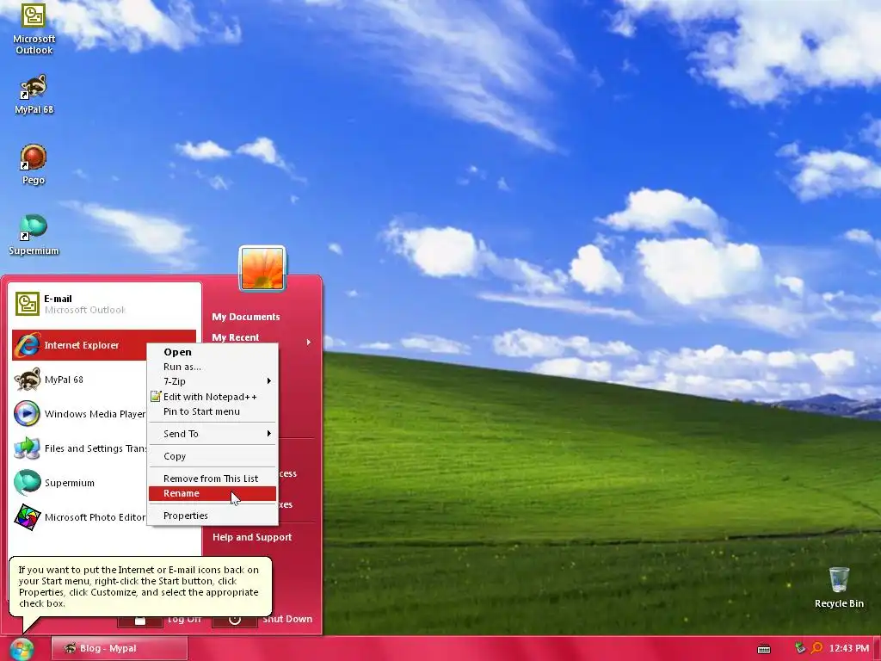Click the Safely Remove Hardware tray icon
This screenshot has width=881, height=661.
pyautogui.click(x=800, y=648)
